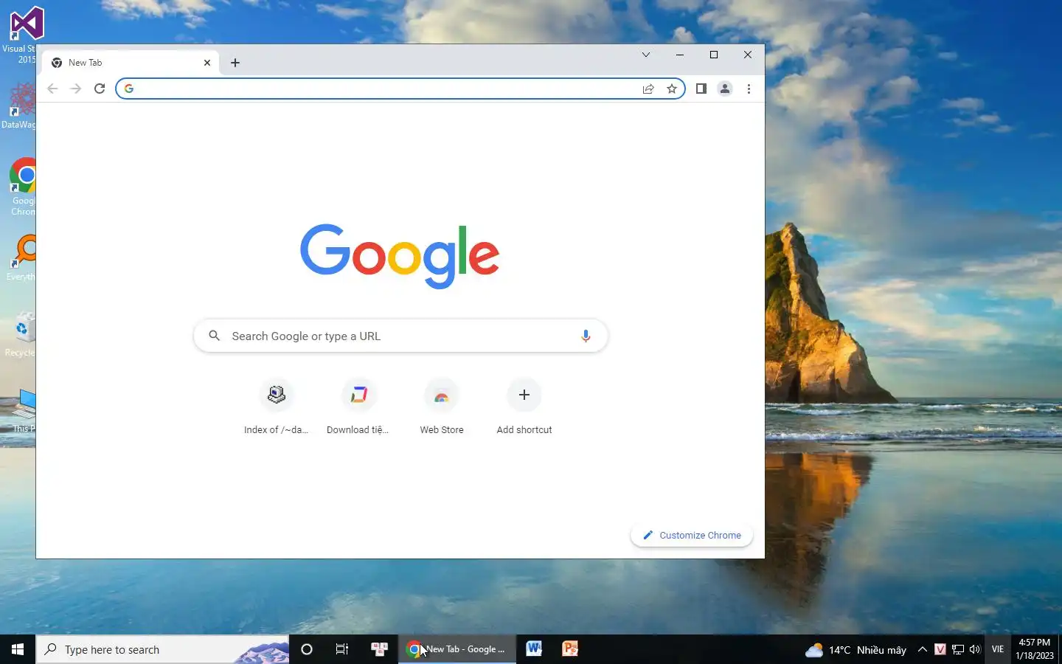This screenshot has width=1062, height=664.
Task: Click the taskbar Type here to search box
Action: [162, 649]
